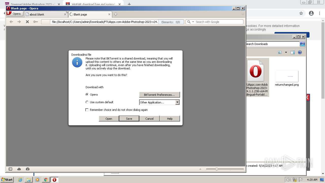This screenshot has width=325, height=183.
Task: Expand the Other Application dropdown
Action: click(x=177, y=102)
